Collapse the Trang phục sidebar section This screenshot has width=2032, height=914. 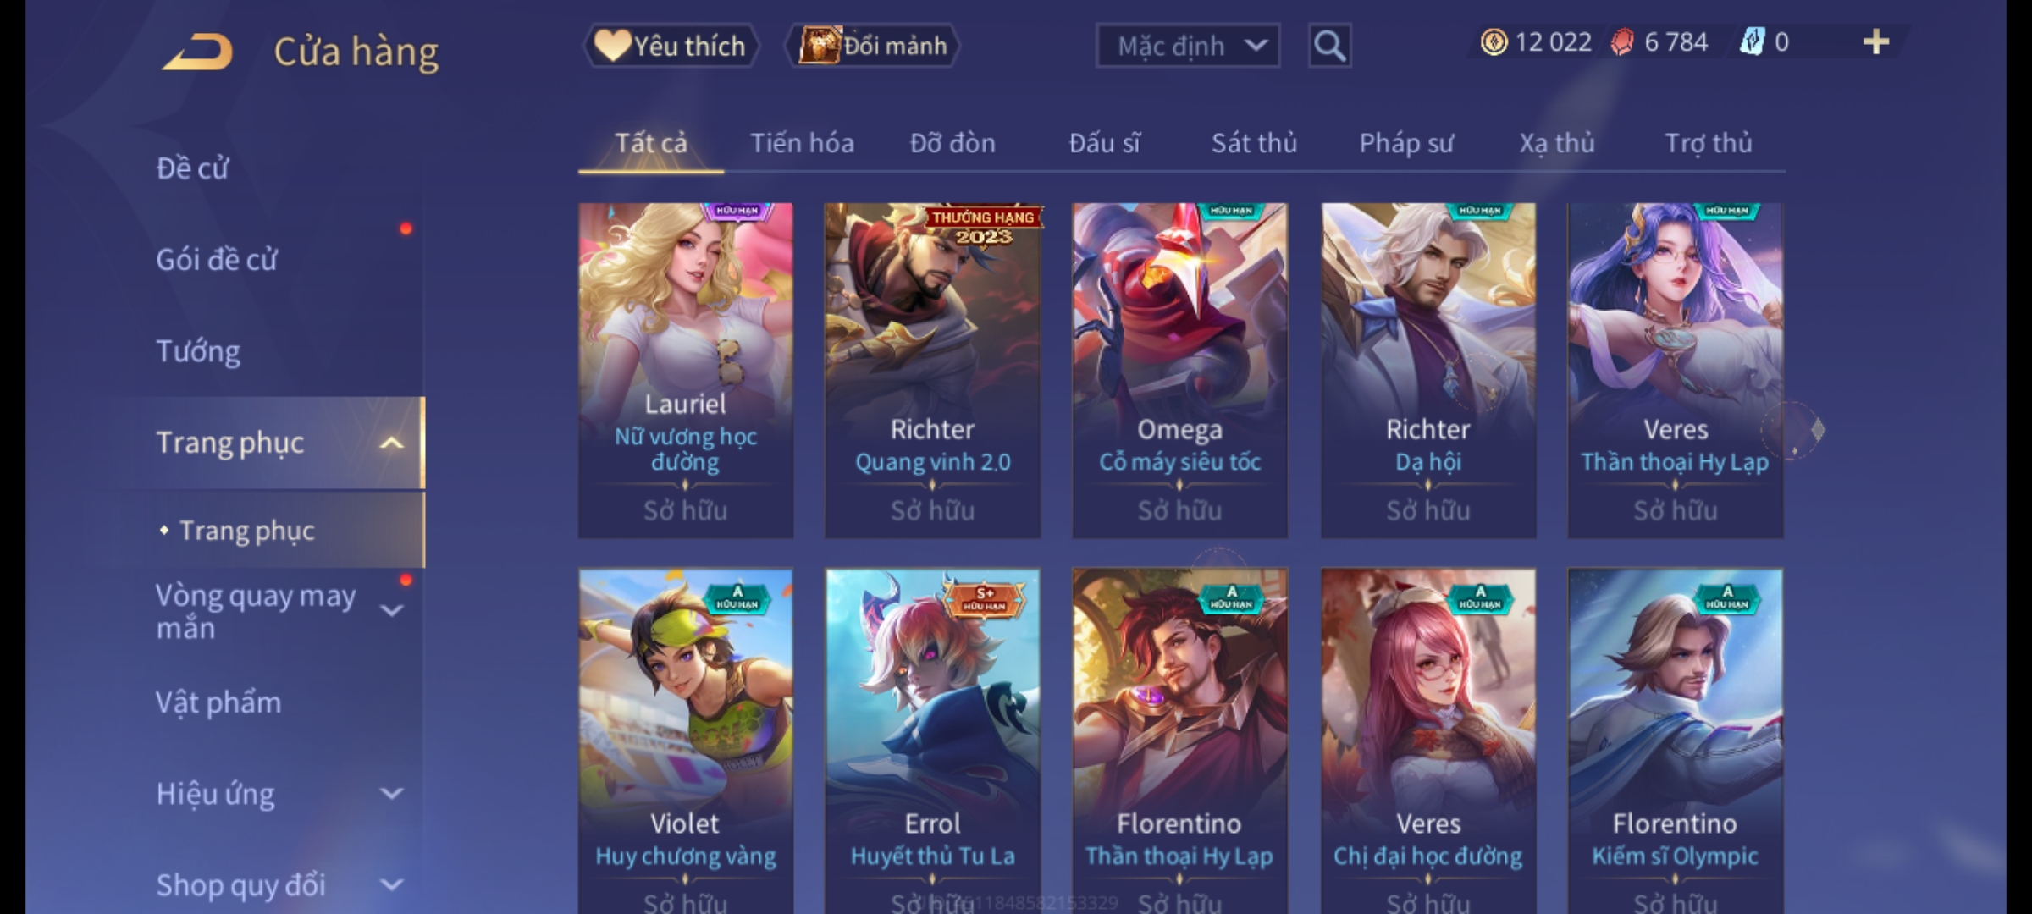[391, 443]
